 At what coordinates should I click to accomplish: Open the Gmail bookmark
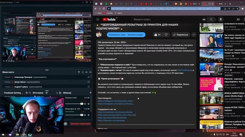click(98, 13)
